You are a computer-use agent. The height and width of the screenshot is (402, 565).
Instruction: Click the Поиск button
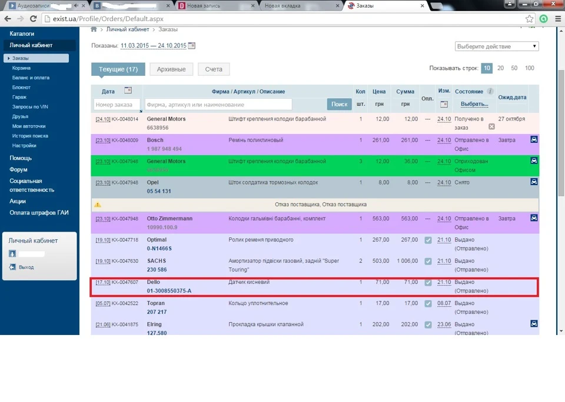[339, 105]
